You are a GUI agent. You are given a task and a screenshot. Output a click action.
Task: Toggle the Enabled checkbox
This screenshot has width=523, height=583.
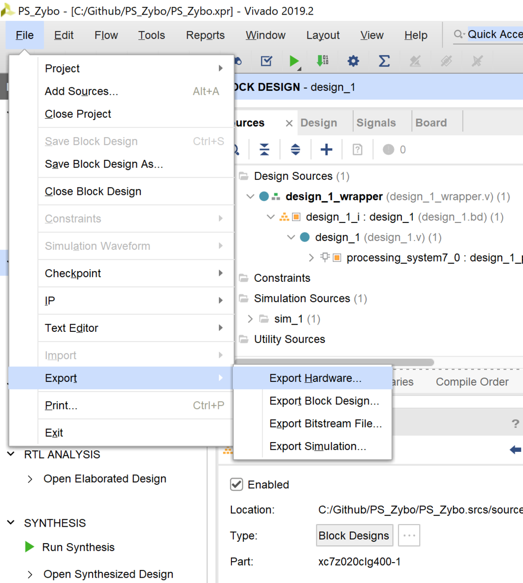[x=236, y=484]
